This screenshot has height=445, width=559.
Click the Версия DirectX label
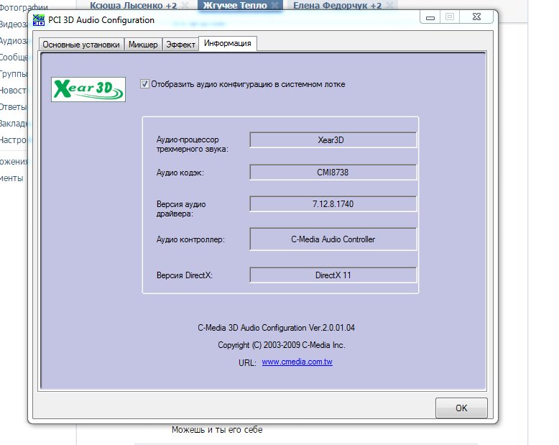point(185,275)
